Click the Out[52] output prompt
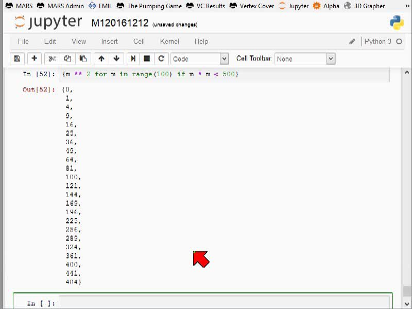The height and width of the screenshot is (309, 412). click(39, 90)
